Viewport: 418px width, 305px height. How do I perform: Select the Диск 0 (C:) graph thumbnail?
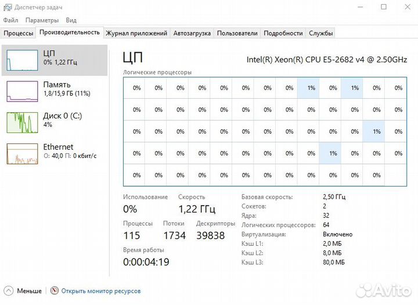pos(22,123)
